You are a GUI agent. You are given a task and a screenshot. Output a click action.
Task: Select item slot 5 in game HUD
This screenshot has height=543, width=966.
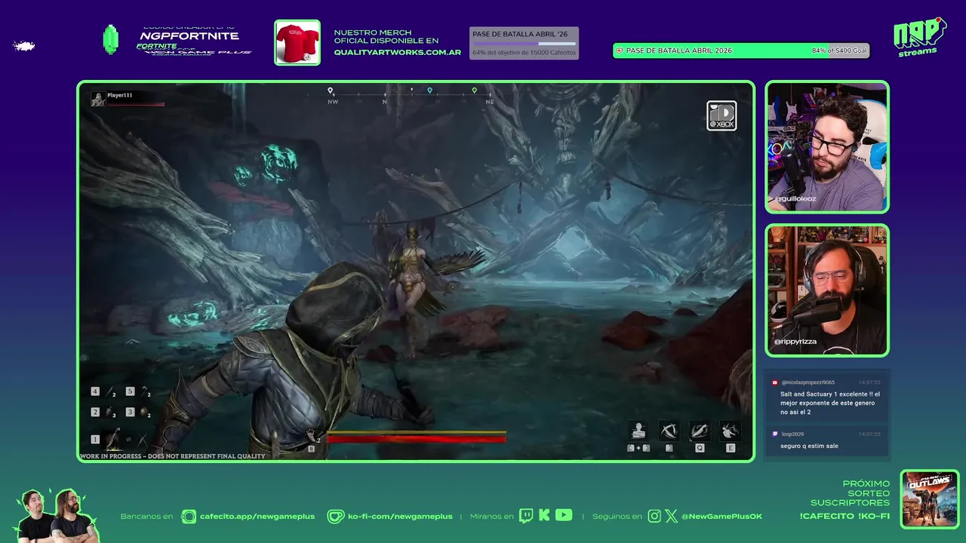(x=130, y=391)
